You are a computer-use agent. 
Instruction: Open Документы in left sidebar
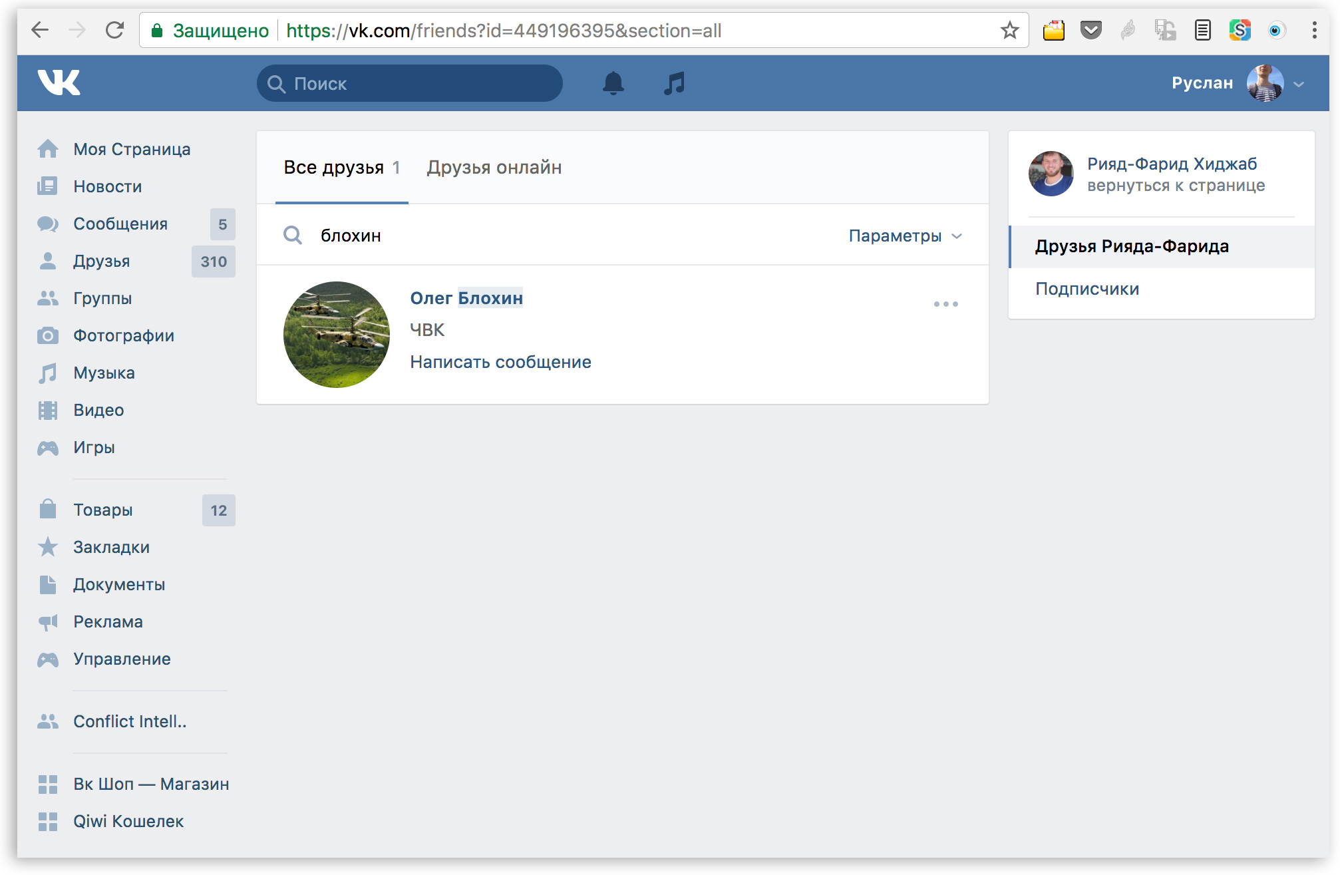tap(119, 584)
